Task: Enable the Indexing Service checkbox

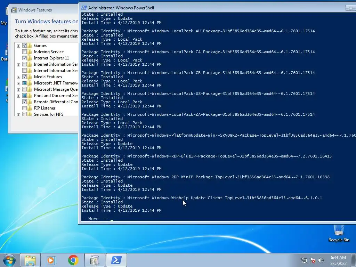Action: 25,52
